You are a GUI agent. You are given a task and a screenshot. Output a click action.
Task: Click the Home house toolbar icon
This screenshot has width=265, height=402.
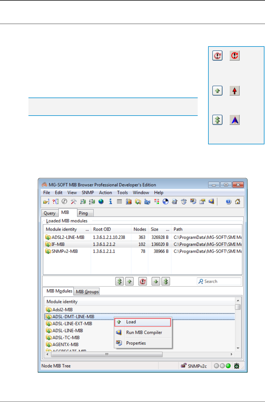[x=238, y=202]
